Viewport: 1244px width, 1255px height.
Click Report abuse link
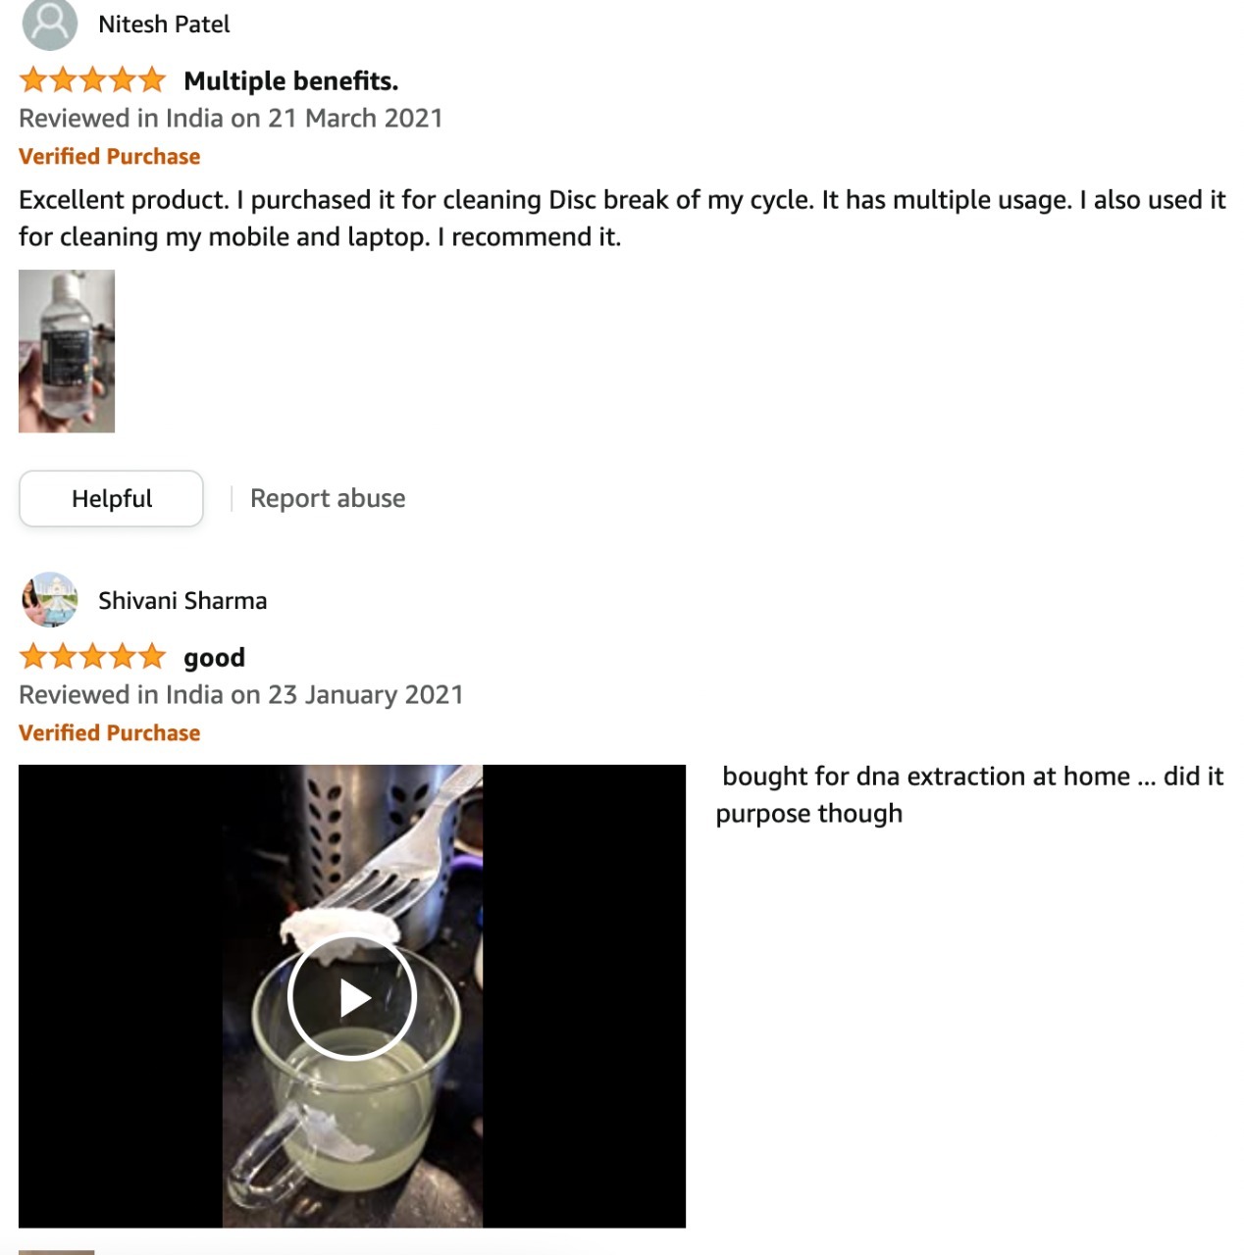coord(328,498)
